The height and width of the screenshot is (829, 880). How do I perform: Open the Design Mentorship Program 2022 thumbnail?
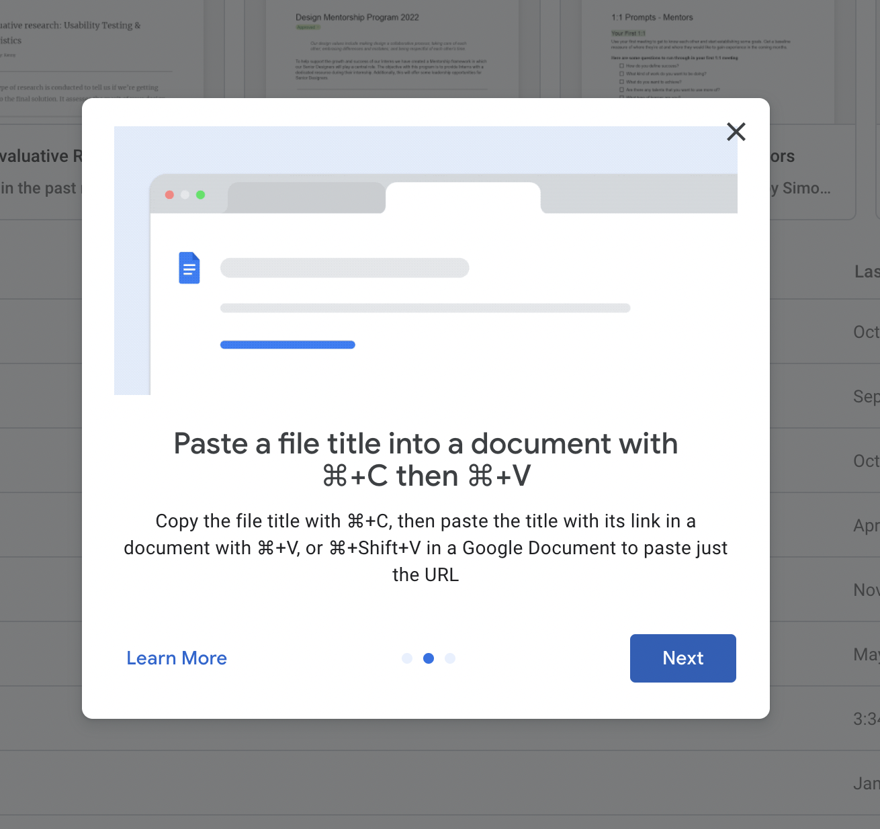coord(393,49)
